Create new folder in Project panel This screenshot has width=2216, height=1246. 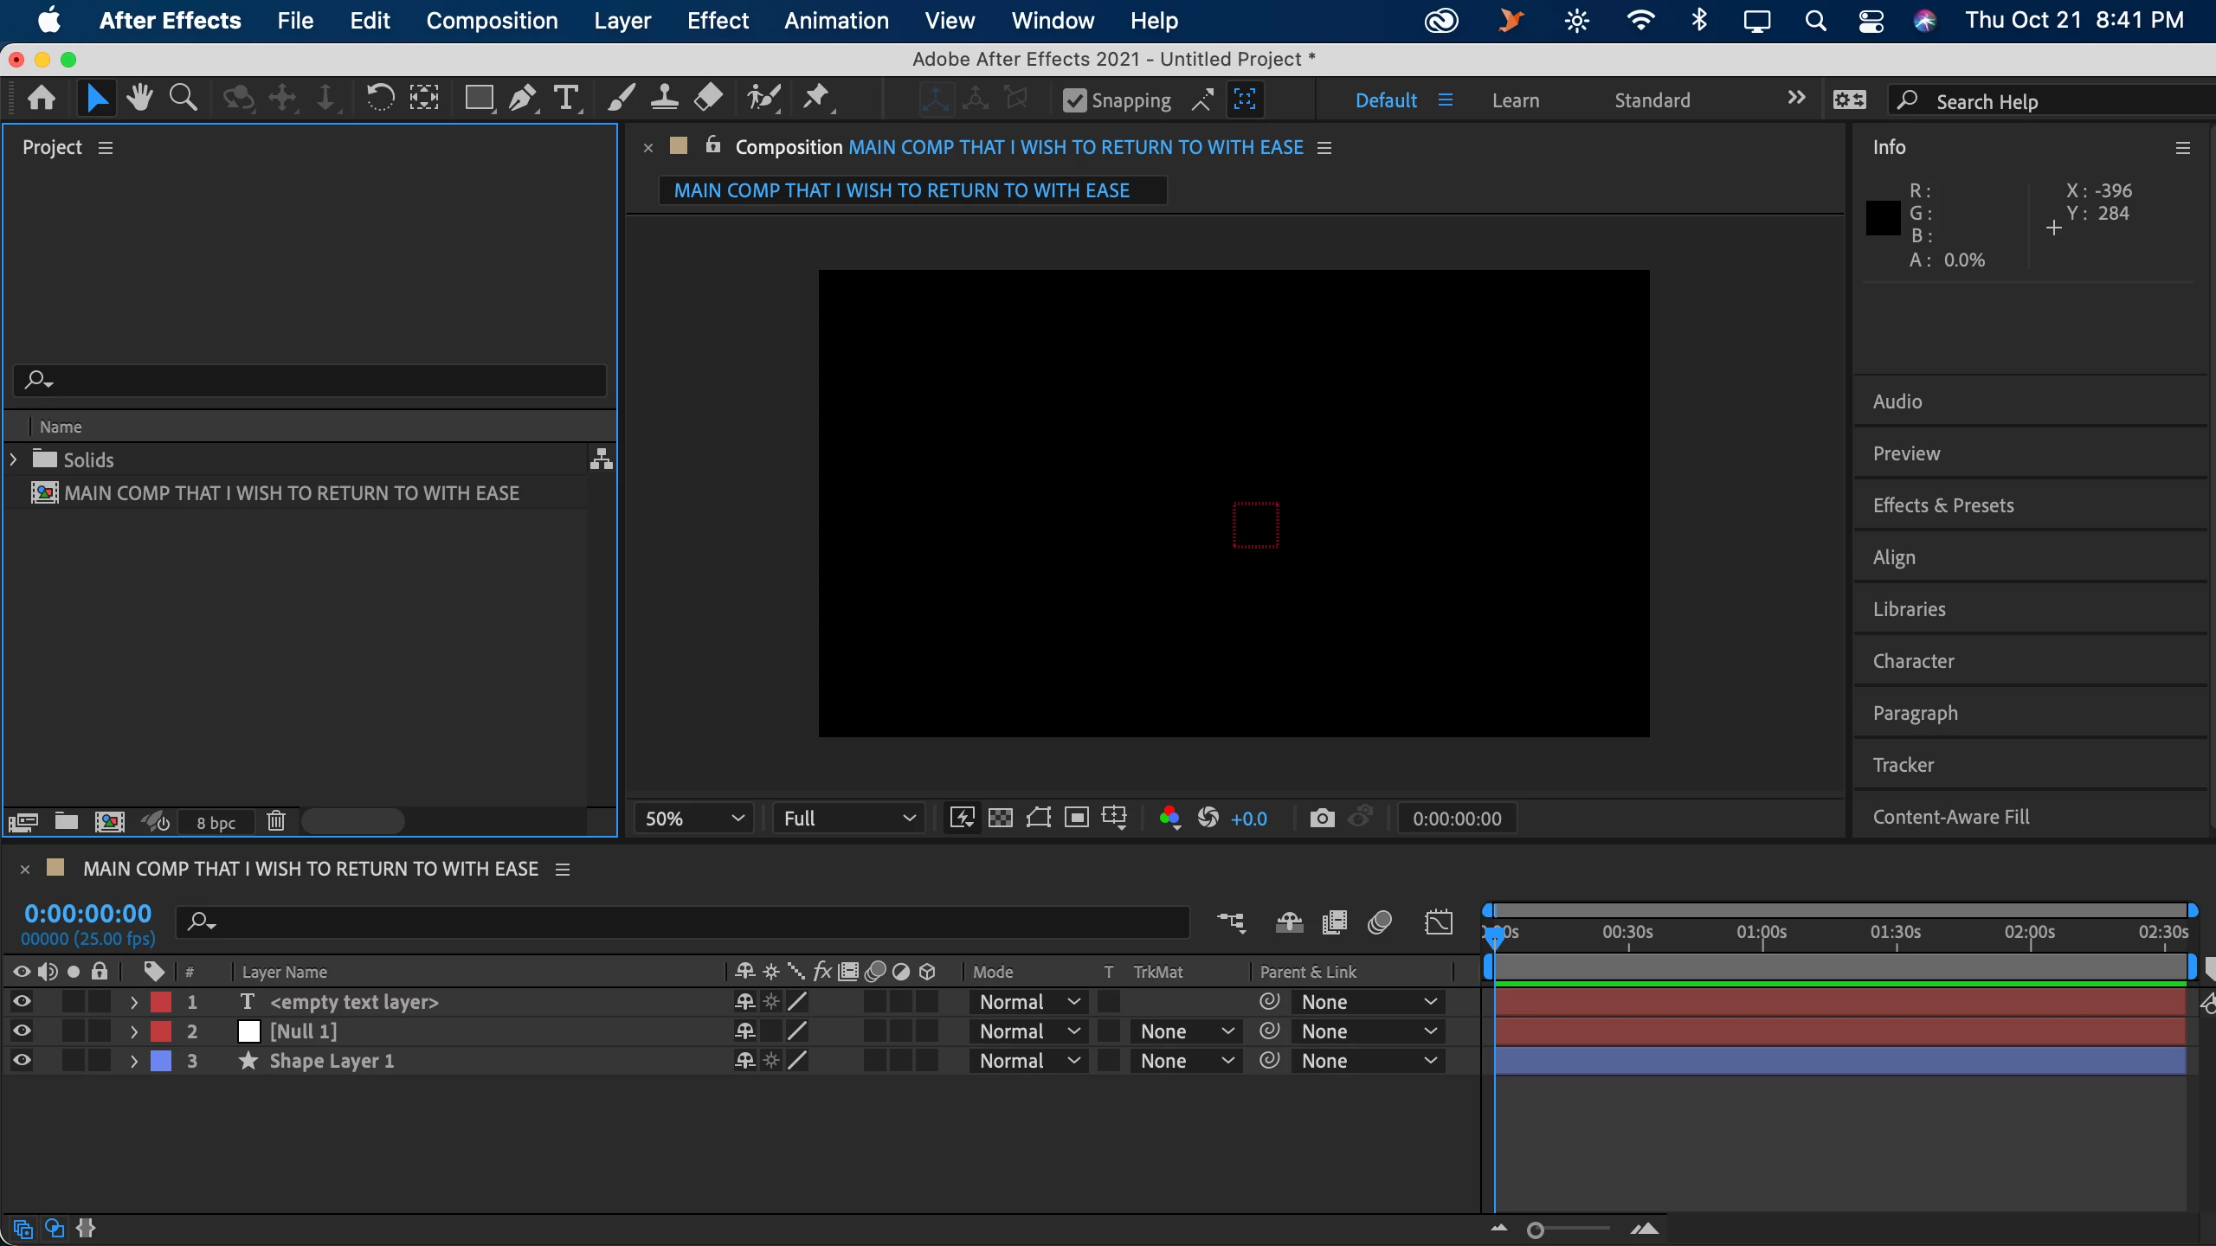coord(67,821)
